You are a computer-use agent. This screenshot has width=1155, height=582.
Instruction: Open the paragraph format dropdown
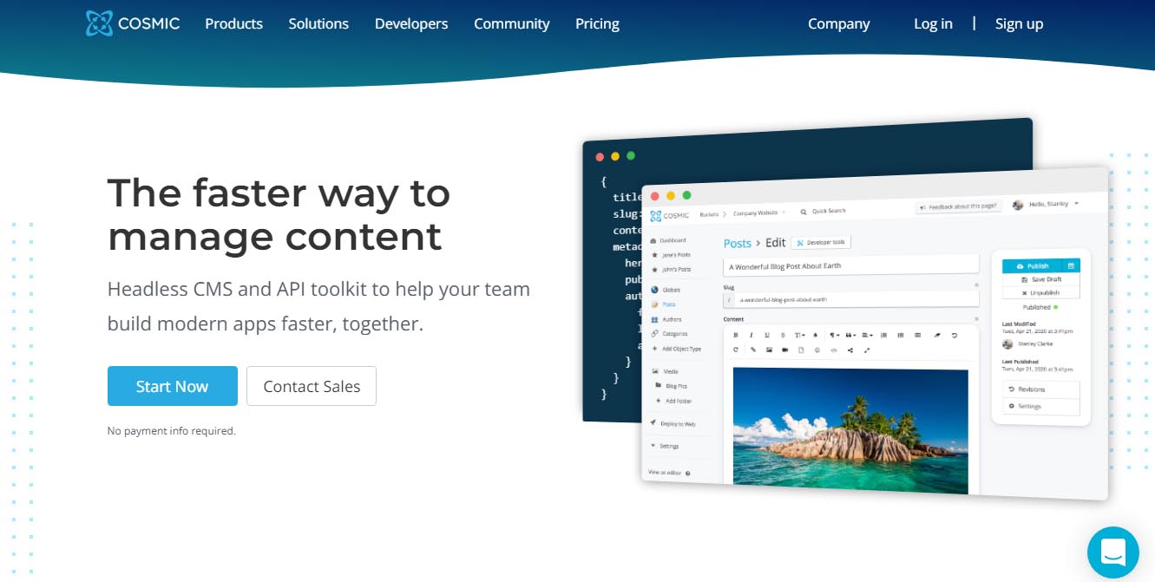coord(834,335)
